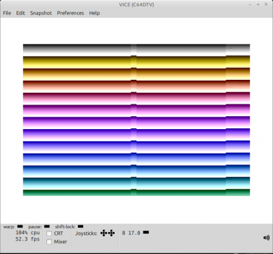Click the drive track 17.0 readout
The height and width of the screenshot is (254, 273).
134,233
